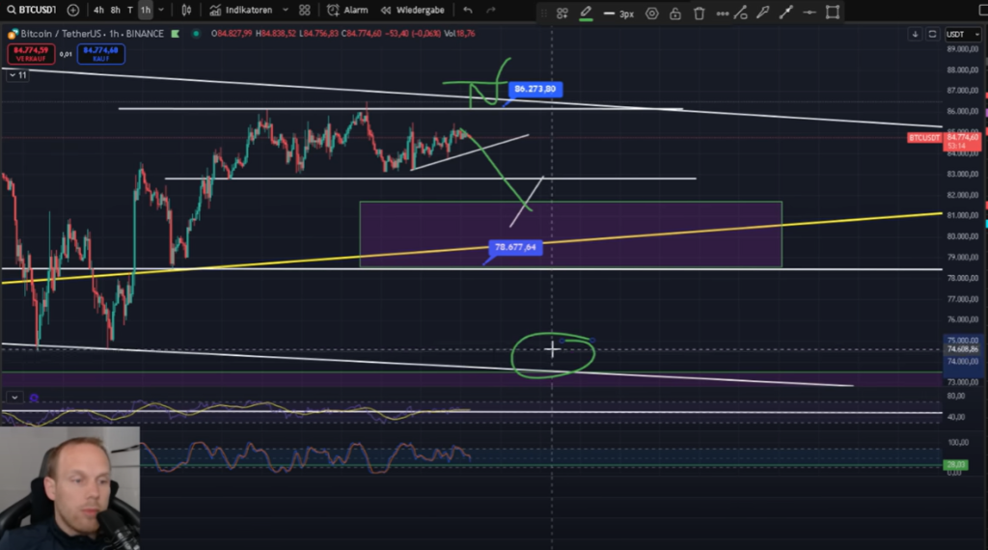Open the Indikatoren panel
The image size is (988, 550).
coord(242,10)
